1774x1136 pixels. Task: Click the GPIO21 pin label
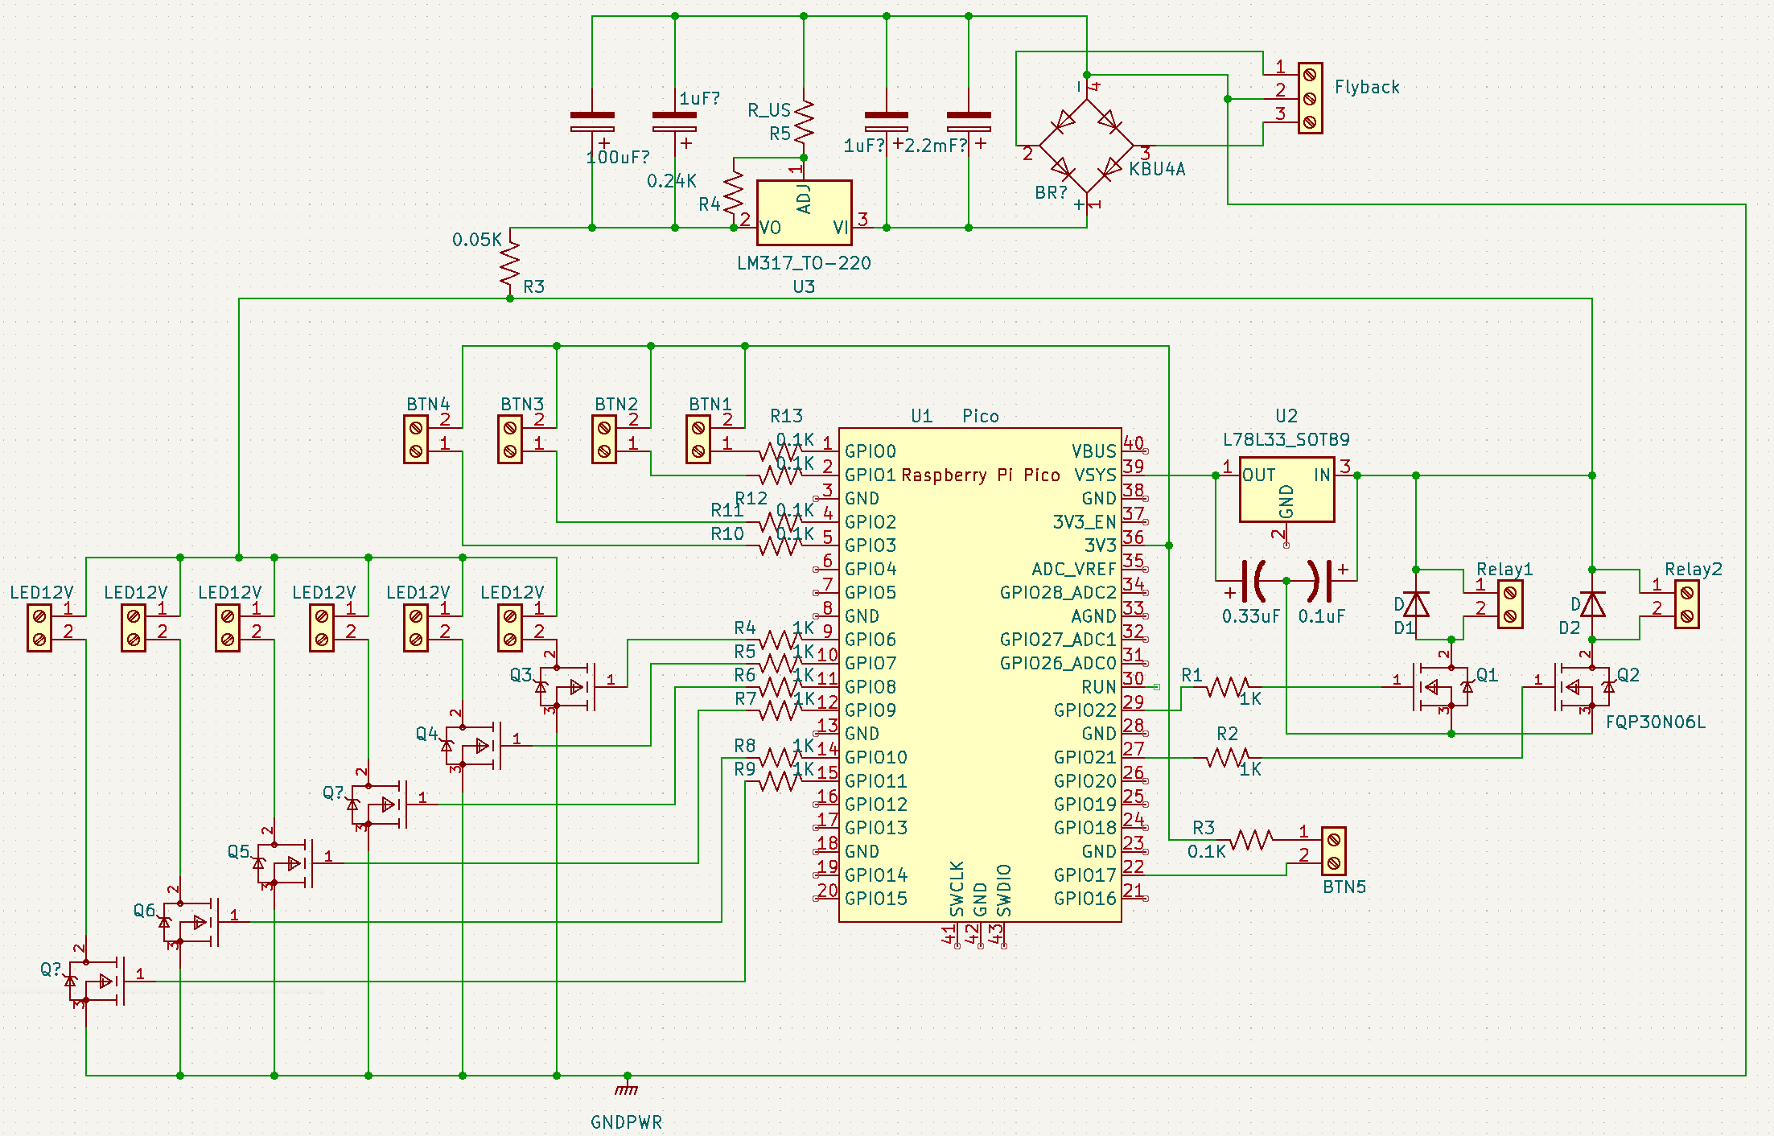tap(1085, 757)
